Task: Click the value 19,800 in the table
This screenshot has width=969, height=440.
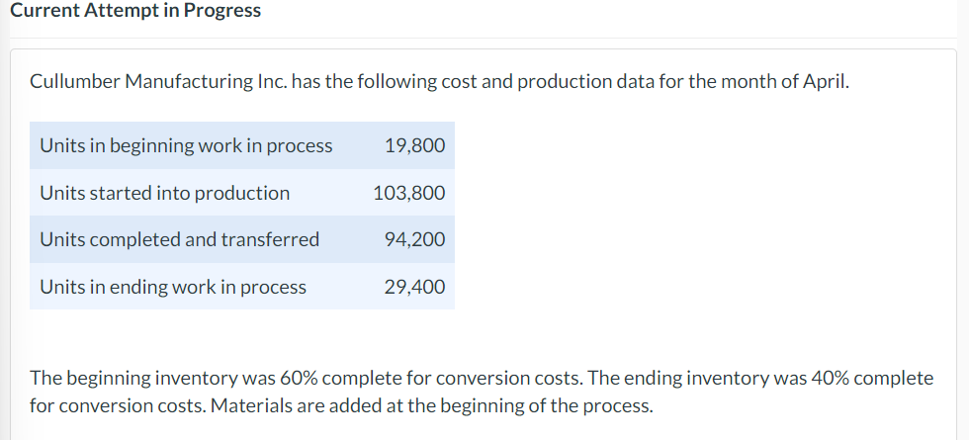Action: pyautogui.click(x=414, y=145)
